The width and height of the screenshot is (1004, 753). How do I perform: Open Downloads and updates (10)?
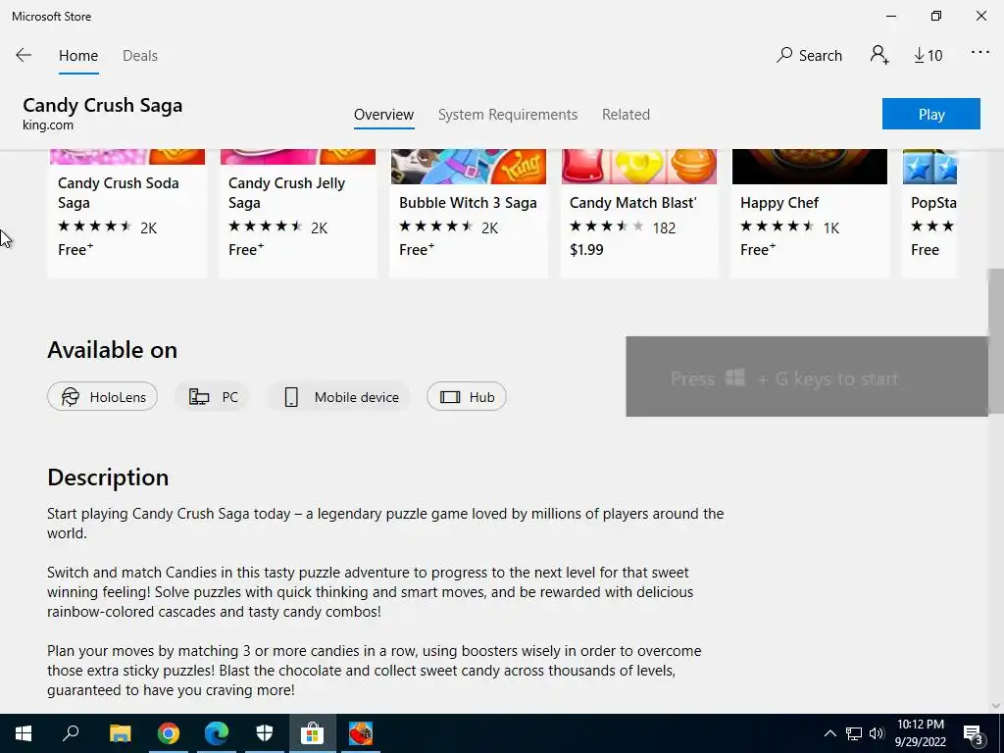[x=928, y=56]
